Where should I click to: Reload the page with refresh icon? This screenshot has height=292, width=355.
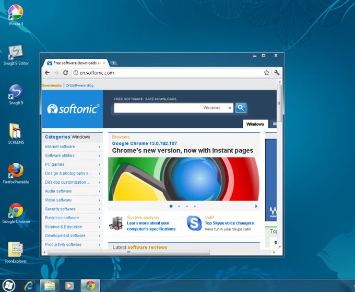pyautogui.click(x=66, y=73)
